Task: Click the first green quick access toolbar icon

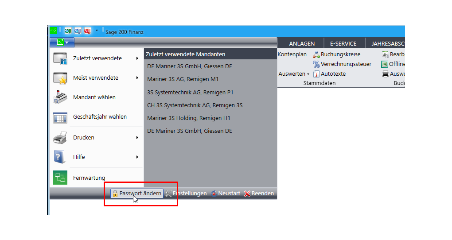Action: click(x=68, y=31)
